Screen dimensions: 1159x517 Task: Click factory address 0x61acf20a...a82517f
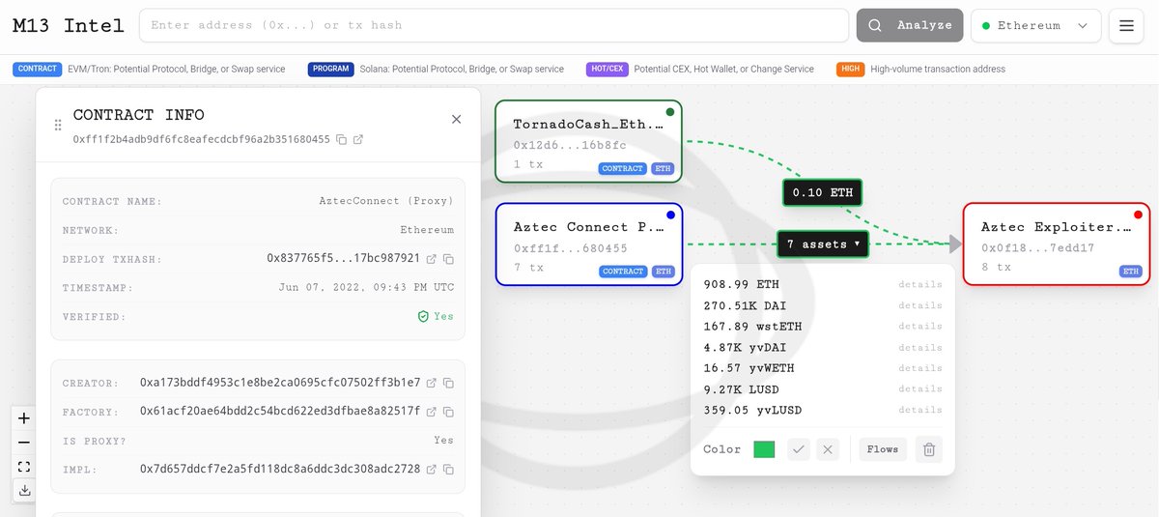pos(280,412)
